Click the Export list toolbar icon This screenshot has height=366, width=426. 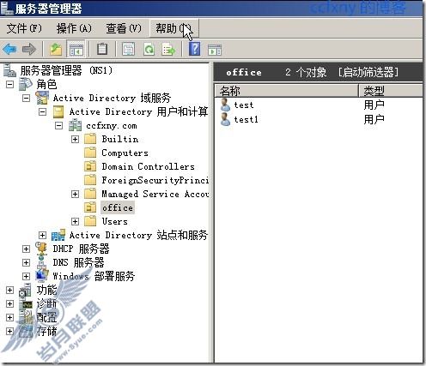(168, 49)
